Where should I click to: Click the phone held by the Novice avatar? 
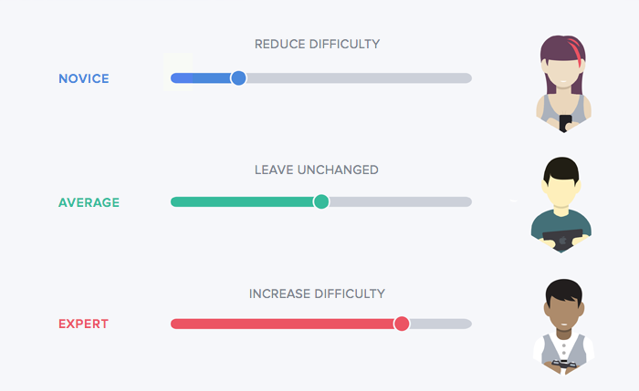tap(565, 123)
